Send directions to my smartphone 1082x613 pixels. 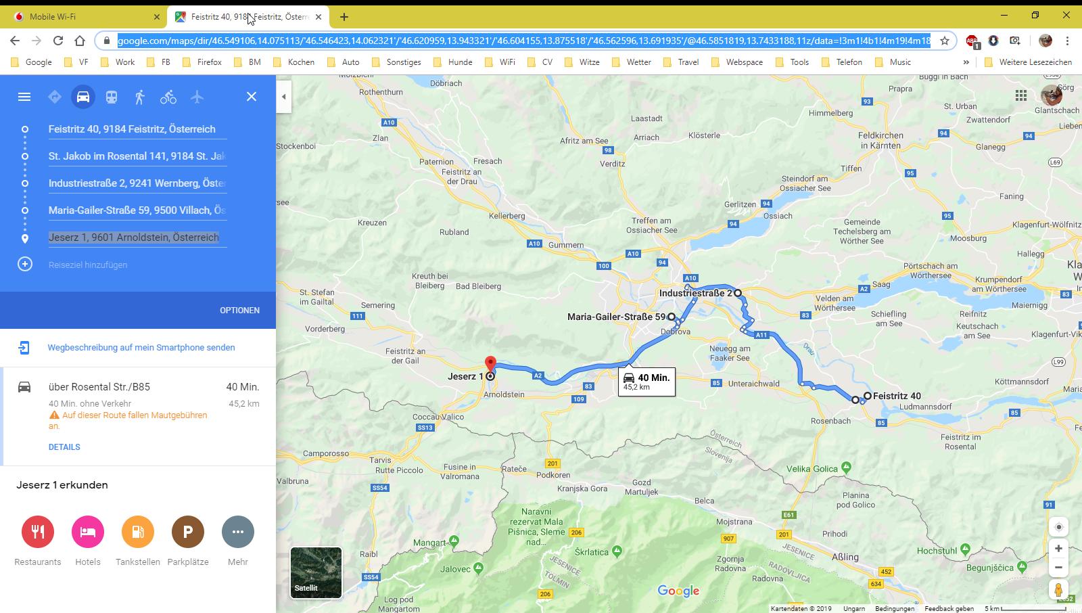141,347
